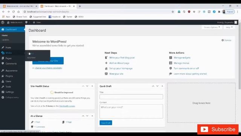Open the Chrome extensions puzzle icon
This screenshot has width=241, height=136.
pos(219,12)
